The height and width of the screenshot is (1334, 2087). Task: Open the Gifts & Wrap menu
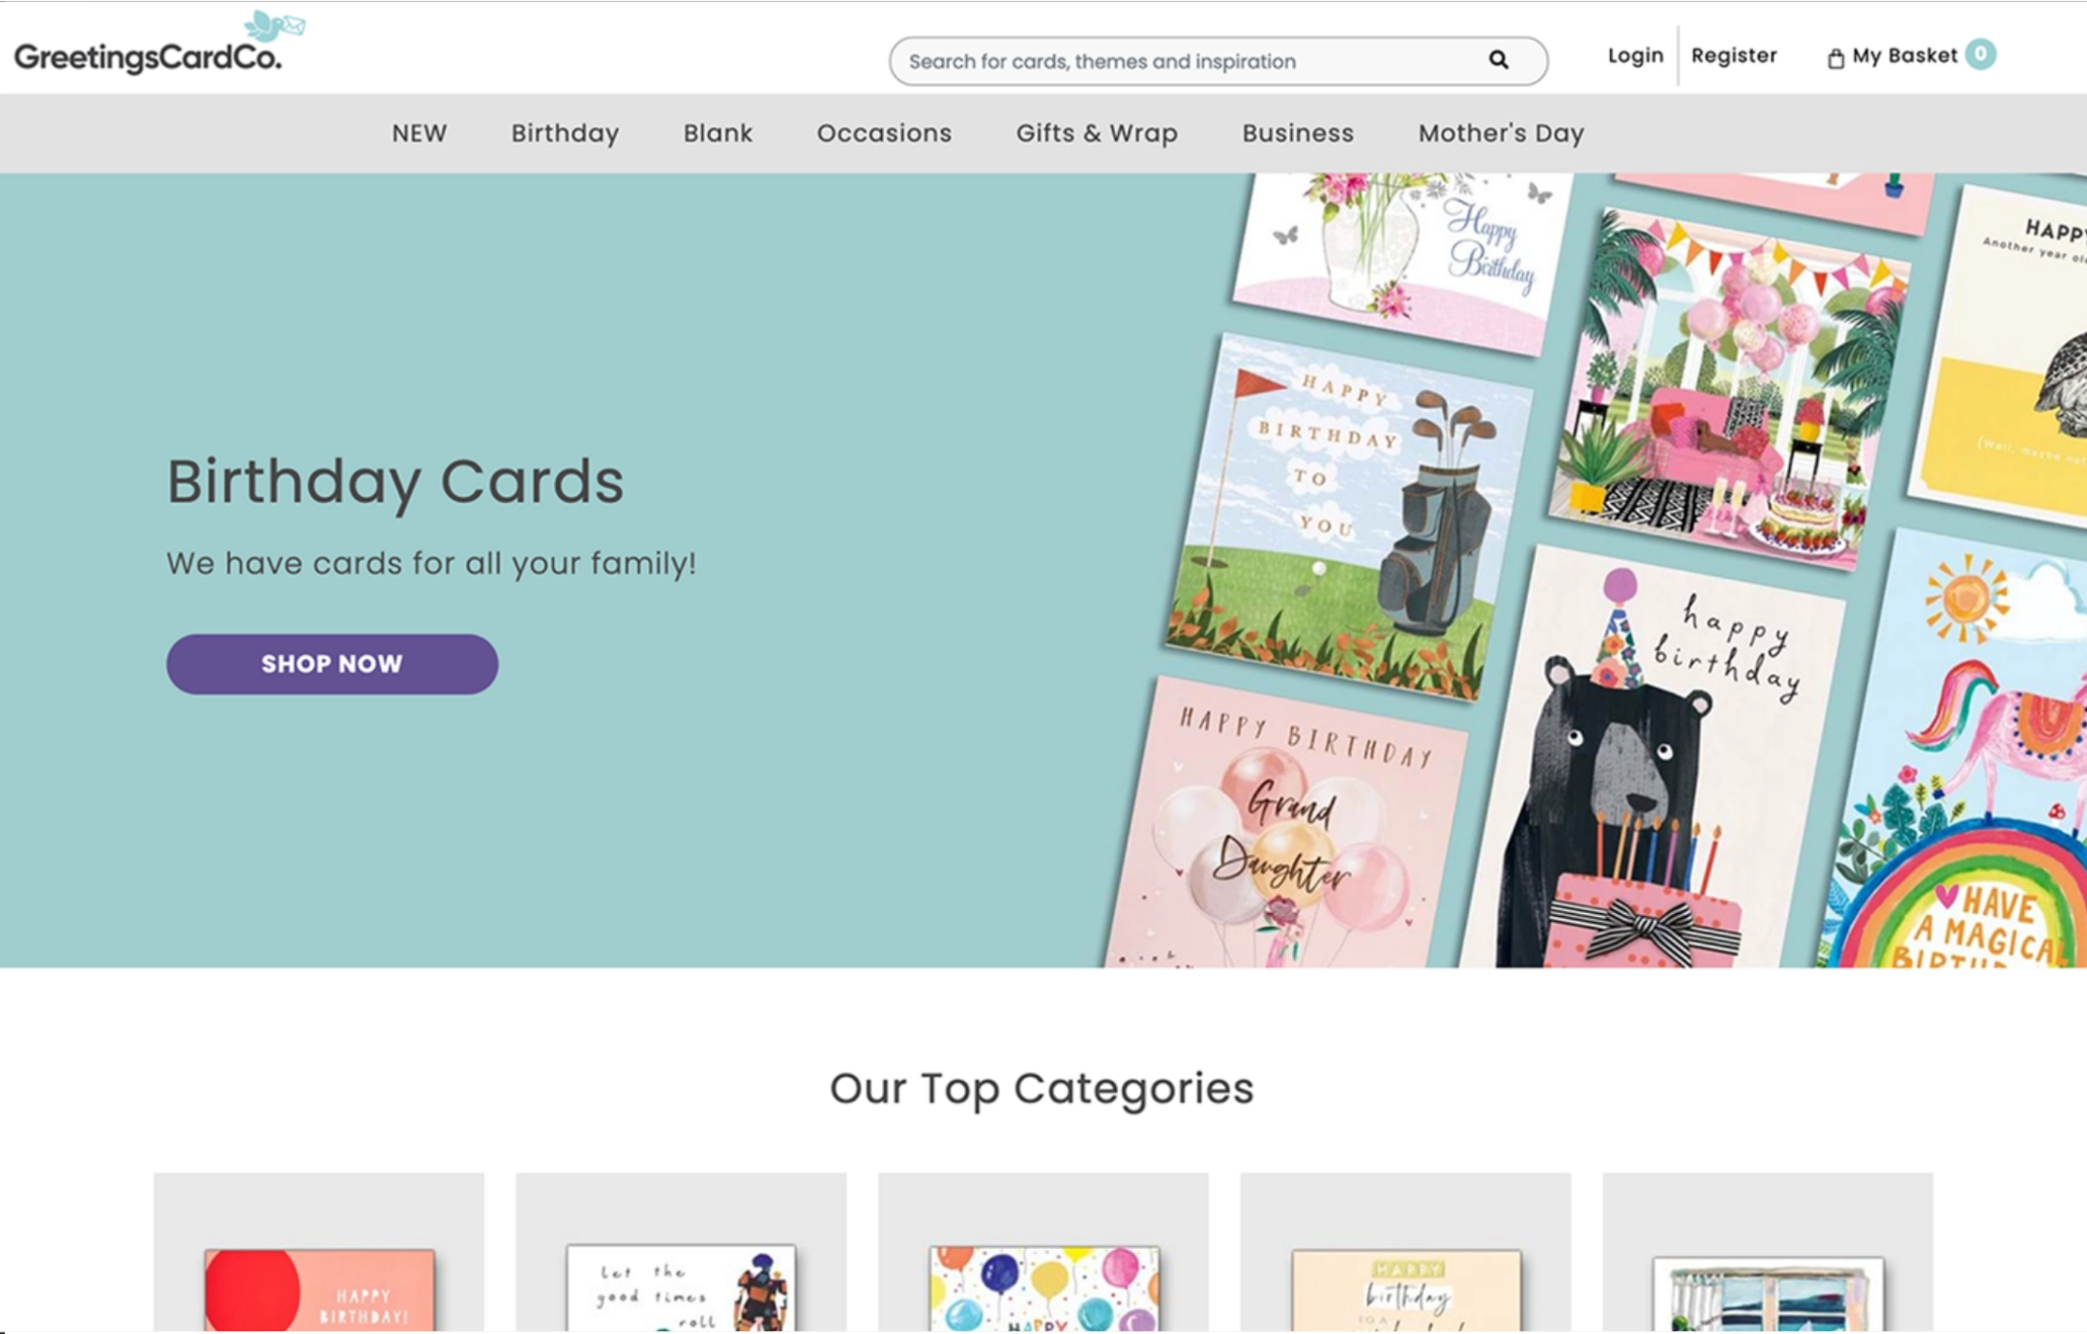(x=1097, y=133)
